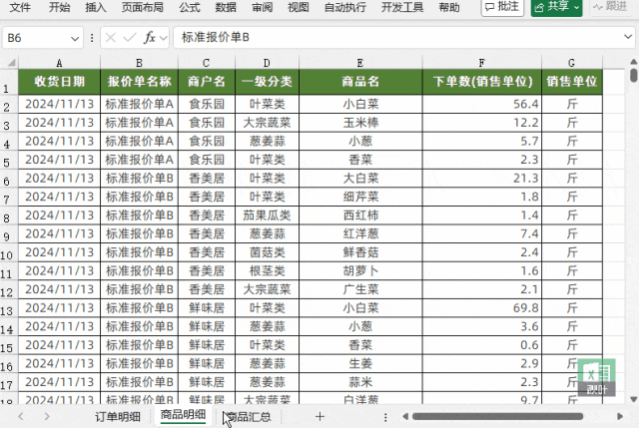The width and height of the screenshot is (639, 428).
Task: Select column header F
Action: (x=480, y=62)
